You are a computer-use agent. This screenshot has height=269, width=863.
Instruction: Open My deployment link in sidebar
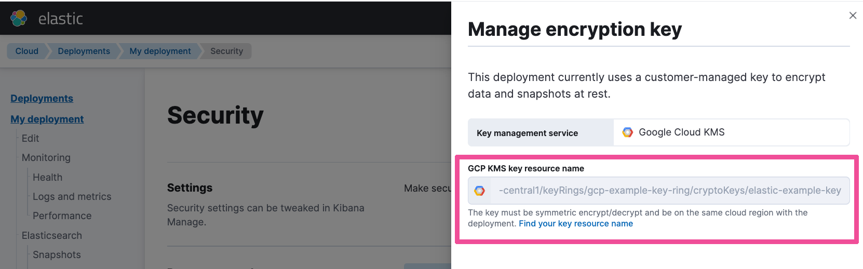click(x=47, y=119)
